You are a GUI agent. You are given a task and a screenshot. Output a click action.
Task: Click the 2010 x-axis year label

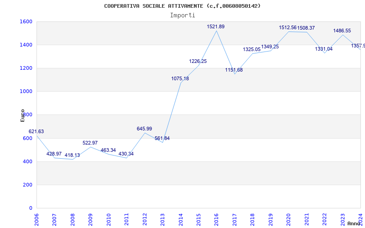click(109, 220)
